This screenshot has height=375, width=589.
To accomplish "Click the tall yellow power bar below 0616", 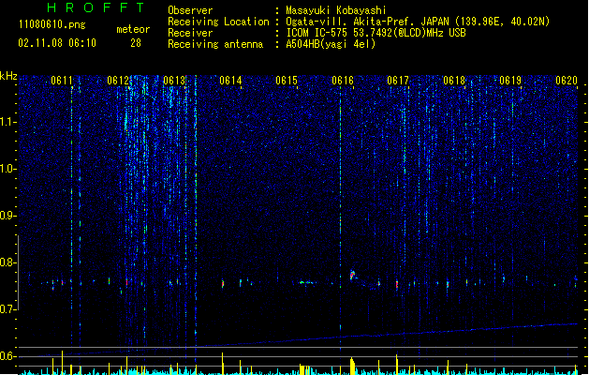I will [x=352, y=366].
